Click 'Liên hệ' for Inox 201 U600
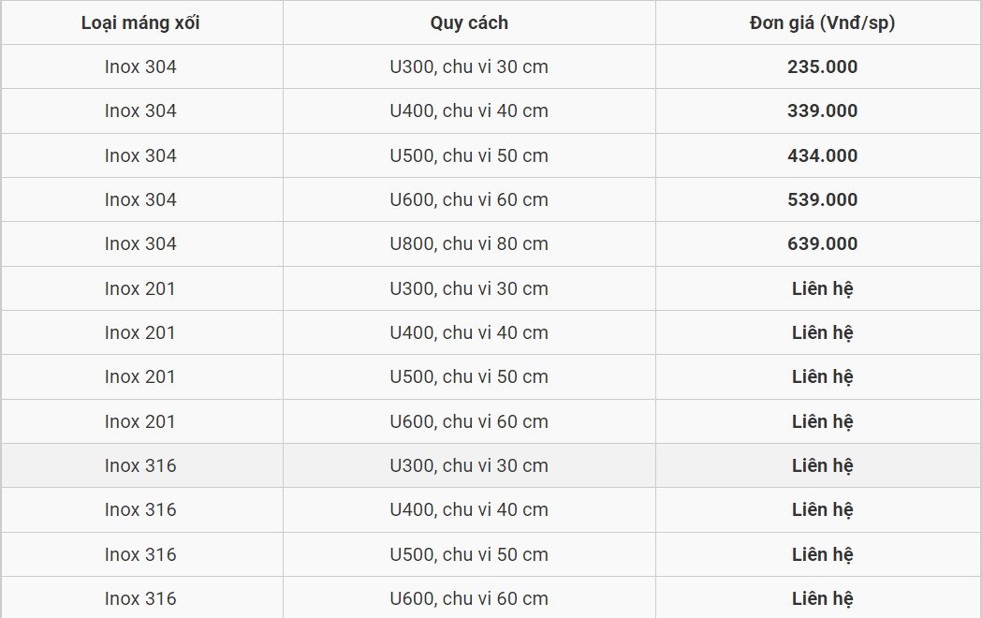Screen dimensions: 982x618 click(822, 421)
